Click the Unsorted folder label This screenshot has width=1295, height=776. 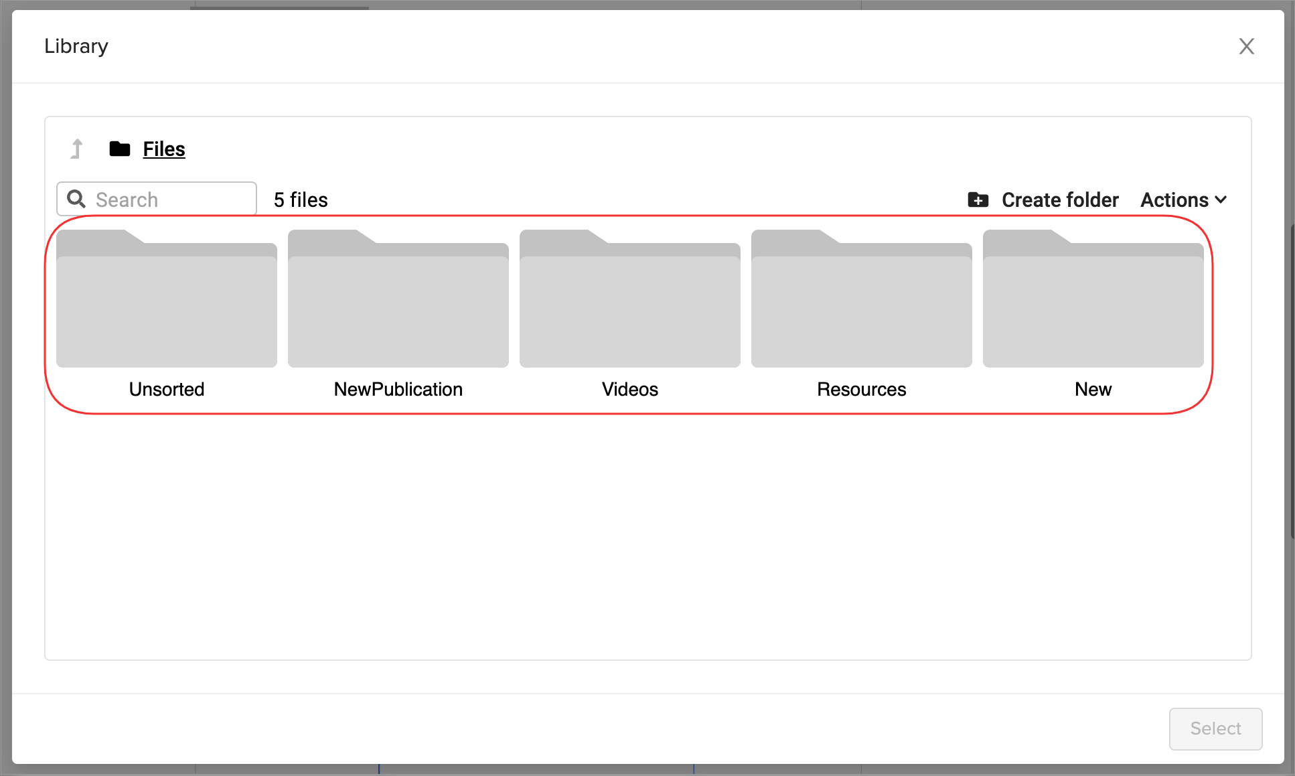(x=167, y=389)
